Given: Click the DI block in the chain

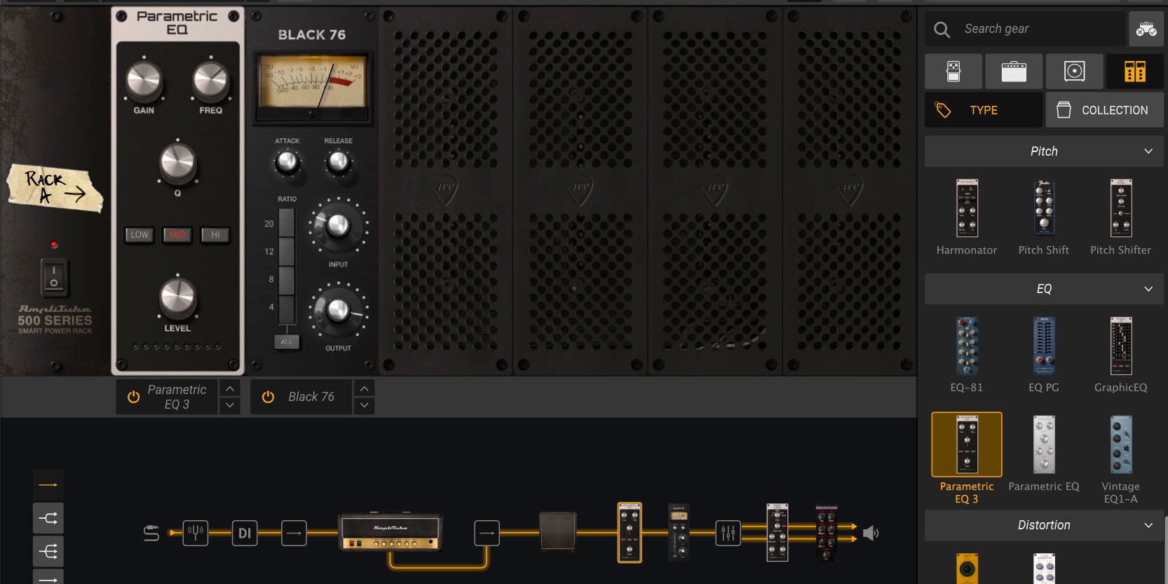Looking at the screenshot, I should tap(244, 533).
